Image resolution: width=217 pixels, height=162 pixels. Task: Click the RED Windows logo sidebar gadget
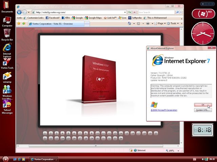pos(203,14)
